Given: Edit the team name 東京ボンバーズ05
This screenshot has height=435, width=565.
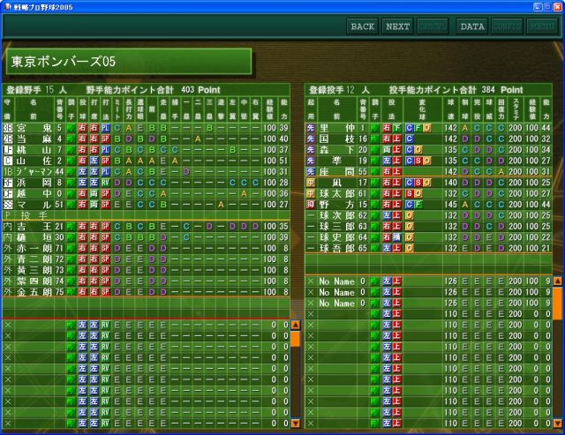Looking at the screenshot, I should (129, 61).
